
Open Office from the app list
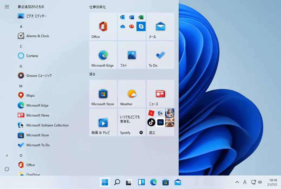[x=26, y=165]
